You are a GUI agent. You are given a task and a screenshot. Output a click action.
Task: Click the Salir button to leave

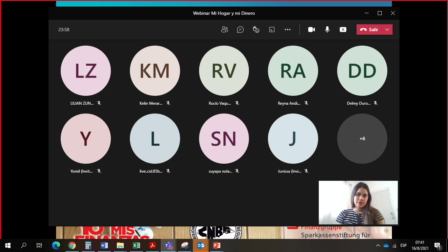[369, 30]
